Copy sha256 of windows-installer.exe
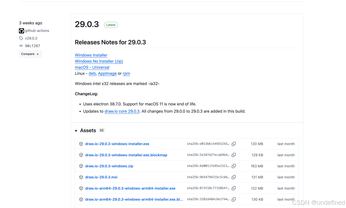This screenshot has width=346, height=208. 234,144
